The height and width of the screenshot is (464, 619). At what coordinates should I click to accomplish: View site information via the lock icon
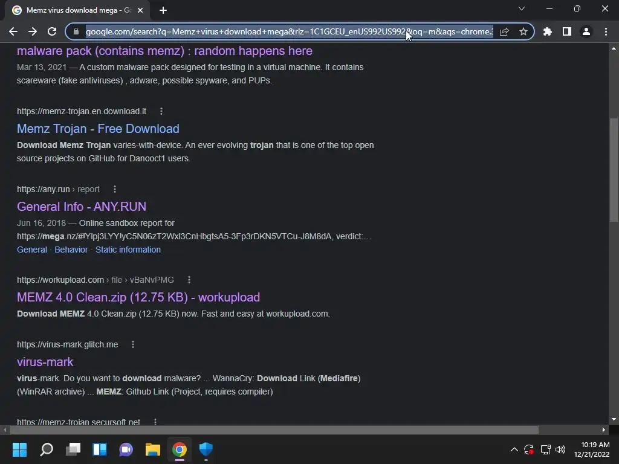[x=76, y=31]
